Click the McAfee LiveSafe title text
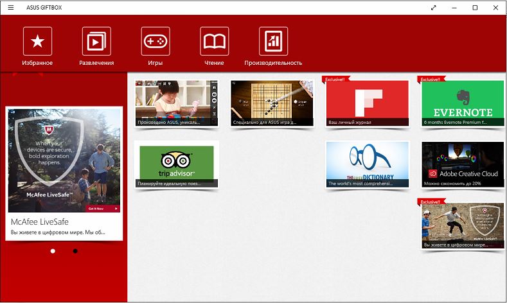Screen dimensions: 507x303 (39, 221)
